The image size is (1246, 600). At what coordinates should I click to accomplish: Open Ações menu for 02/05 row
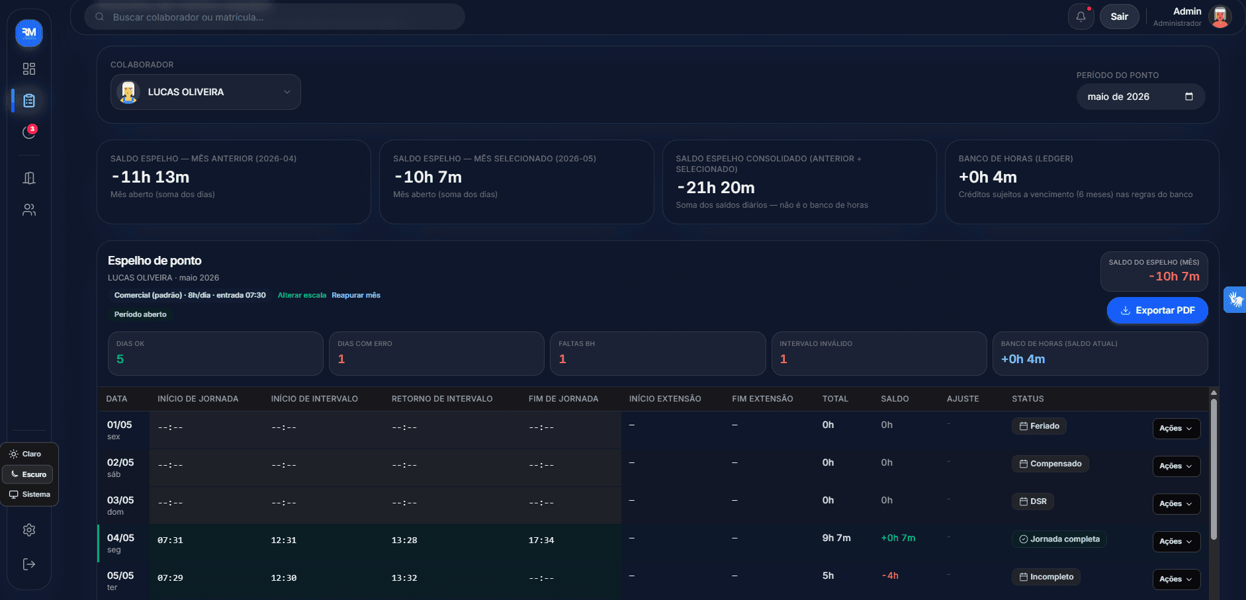coord(1176,466)
